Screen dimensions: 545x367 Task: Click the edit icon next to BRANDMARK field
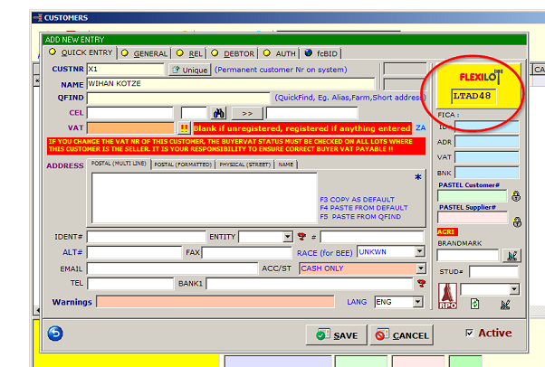tap(513, 256)
